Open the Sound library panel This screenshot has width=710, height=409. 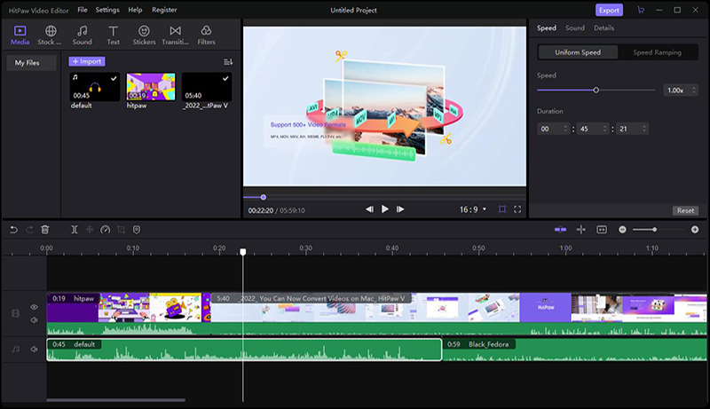(x=82, y=35)
